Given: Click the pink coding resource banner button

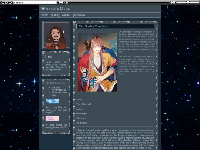Looking at the screenshot, I should click(52, 118).
